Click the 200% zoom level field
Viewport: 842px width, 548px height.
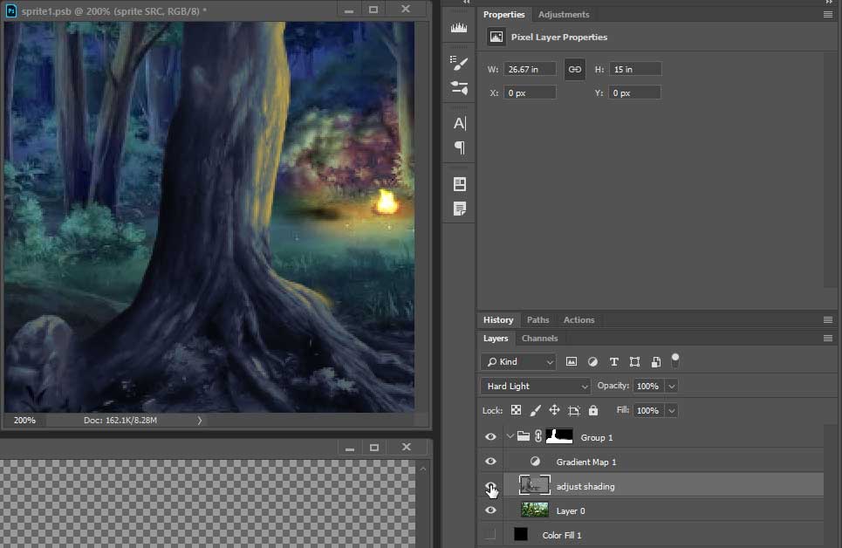click(x=24, y=421)
